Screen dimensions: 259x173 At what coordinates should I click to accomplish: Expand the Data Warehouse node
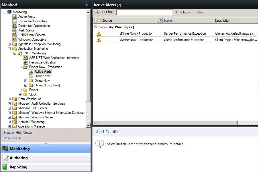(9, 99)
